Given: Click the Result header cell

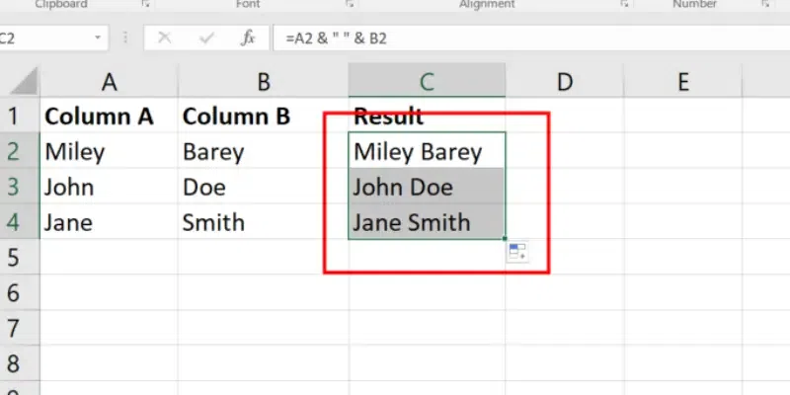Looking at the screenshot, I should (427, 116).
